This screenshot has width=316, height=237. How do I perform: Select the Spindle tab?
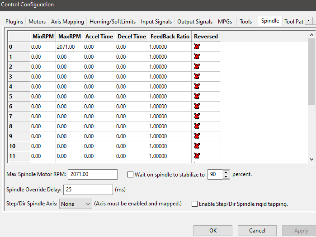tap(270, 21)
